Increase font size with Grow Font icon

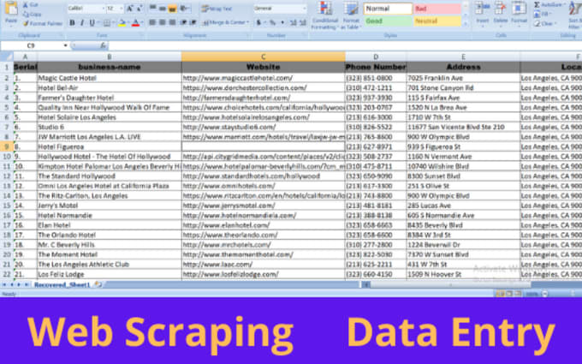click(130, 9)
